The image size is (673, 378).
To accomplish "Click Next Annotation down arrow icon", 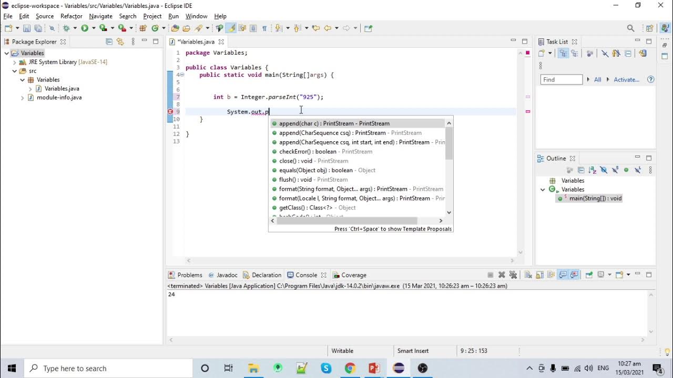I will coord(278,28).
